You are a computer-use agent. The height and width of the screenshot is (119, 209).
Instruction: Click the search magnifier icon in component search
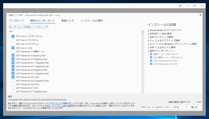click(46, 27)
